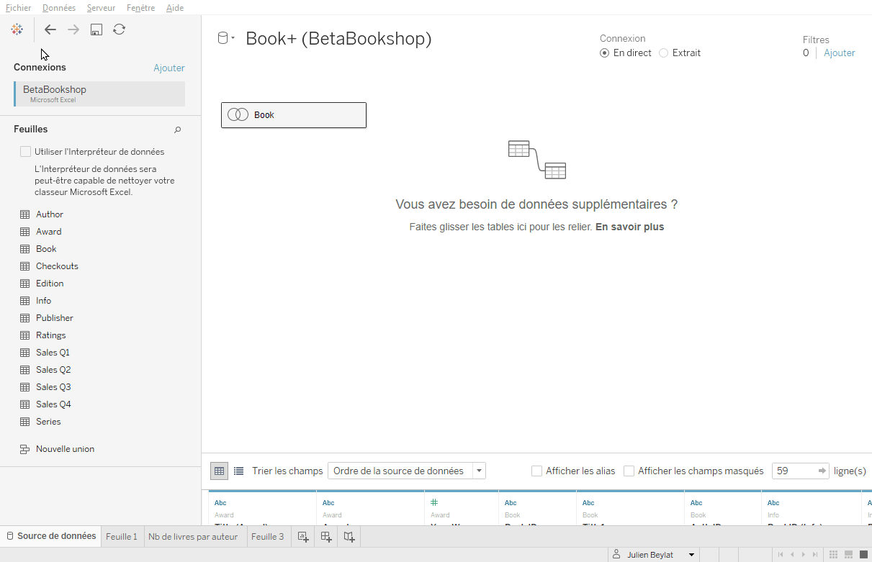Show the filmstrip view in status bar

(849, 554)
